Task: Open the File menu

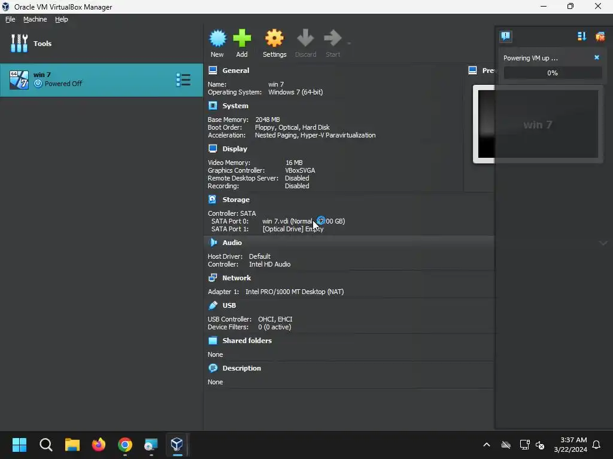Action: click(x=10, y=19)
